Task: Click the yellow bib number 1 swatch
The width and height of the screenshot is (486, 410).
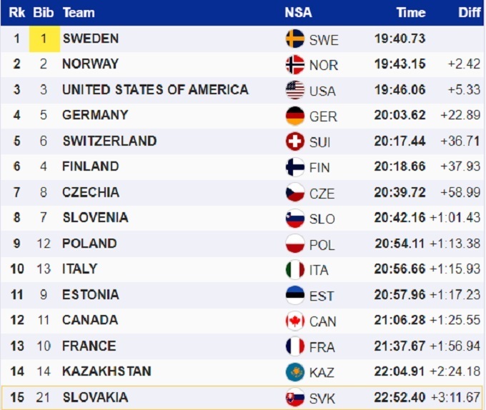Action: [44, 39]
